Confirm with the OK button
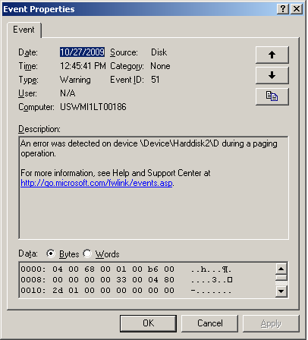 148,323
